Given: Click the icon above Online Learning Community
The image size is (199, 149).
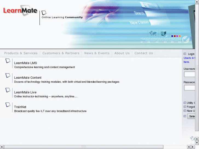Looking at the screenshot, I should (x=44, y=13).
